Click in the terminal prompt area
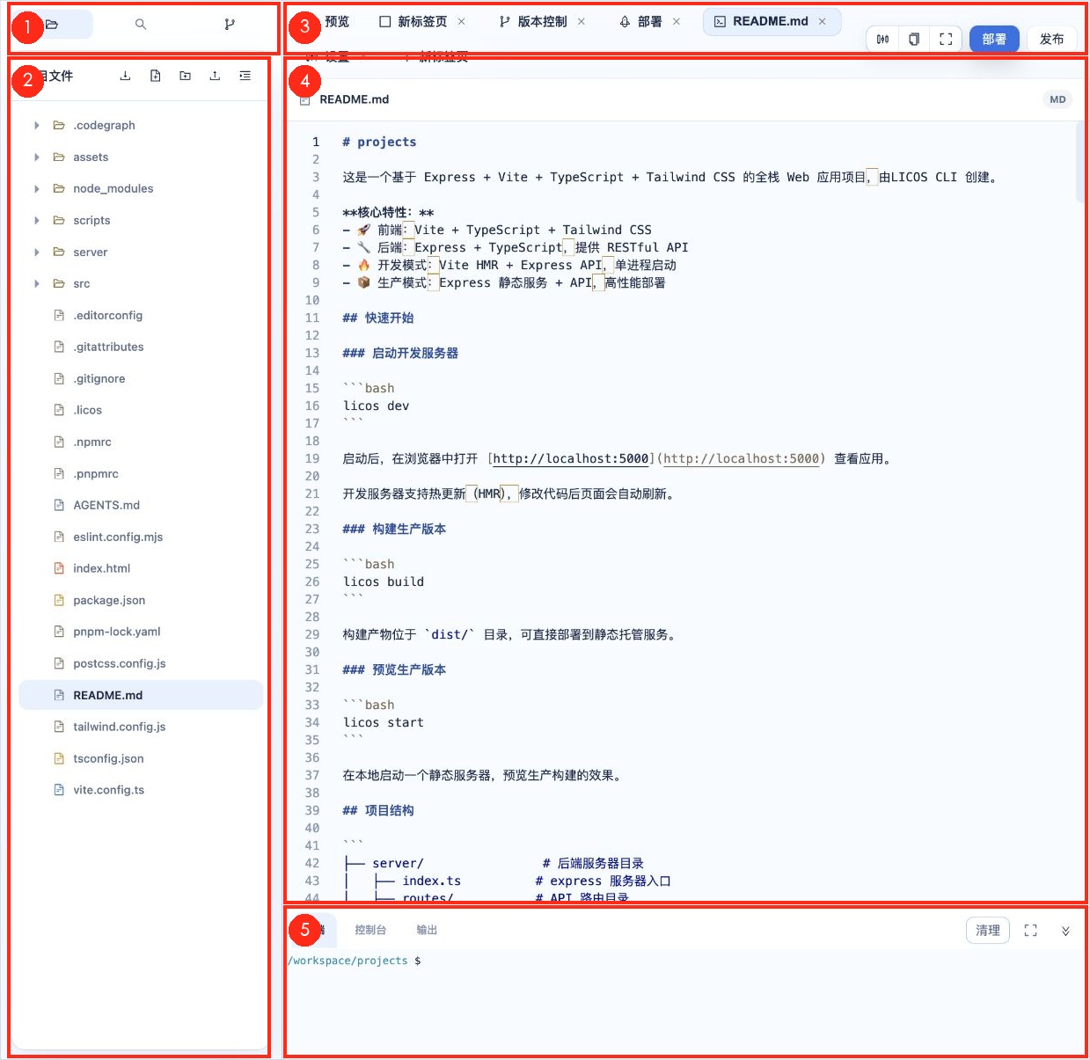 point(686,1003)
